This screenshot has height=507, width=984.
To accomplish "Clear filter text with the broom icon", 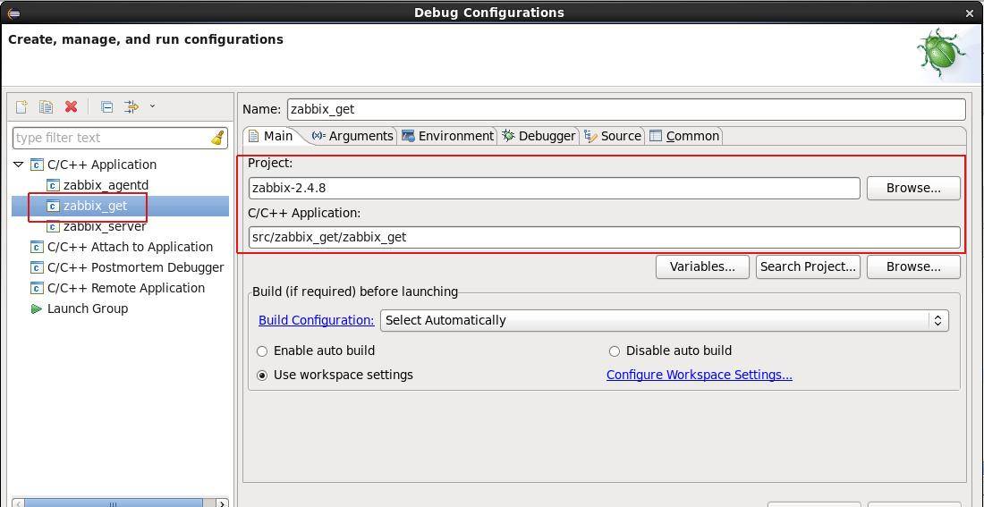I will tap(217, 138).
